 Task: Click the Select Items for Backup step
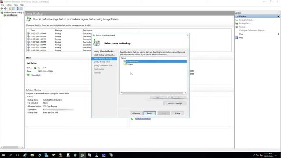(x=104, y=59)
